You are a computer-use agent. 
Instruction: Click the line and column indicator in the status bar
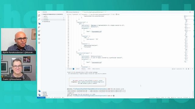point(152,97)
